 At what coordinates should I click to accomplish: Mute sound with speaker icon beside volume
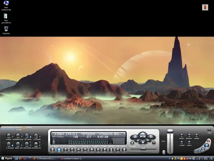(164, 152)
